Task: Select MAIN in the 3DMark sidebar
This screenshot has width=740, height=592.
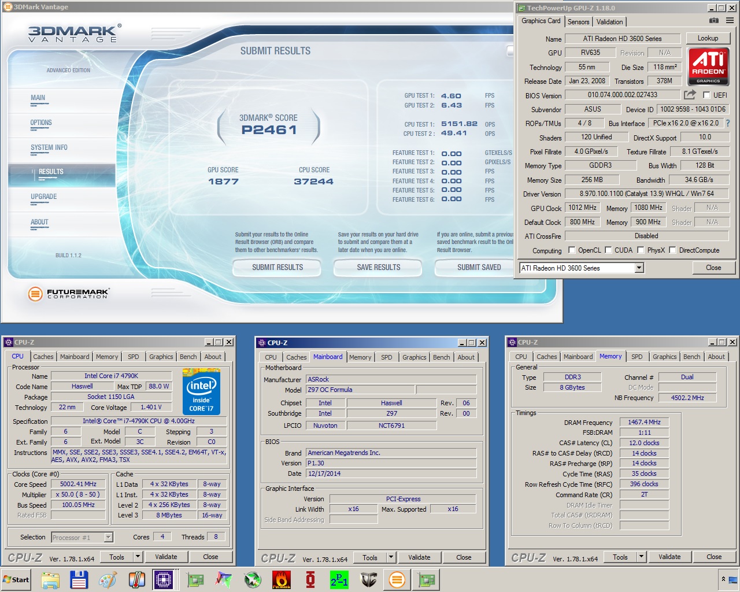Action: (x=38, y=98)
